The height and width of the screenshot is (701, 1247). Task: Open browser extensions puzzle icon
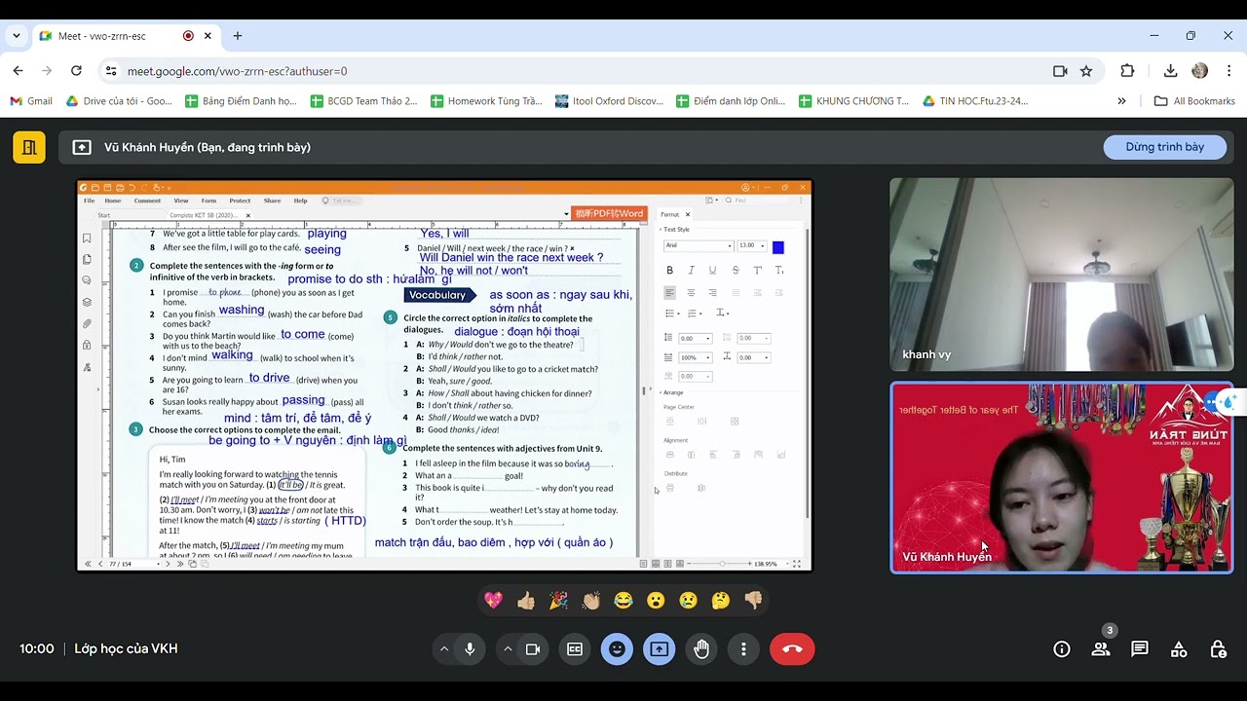click(1127, 71)
